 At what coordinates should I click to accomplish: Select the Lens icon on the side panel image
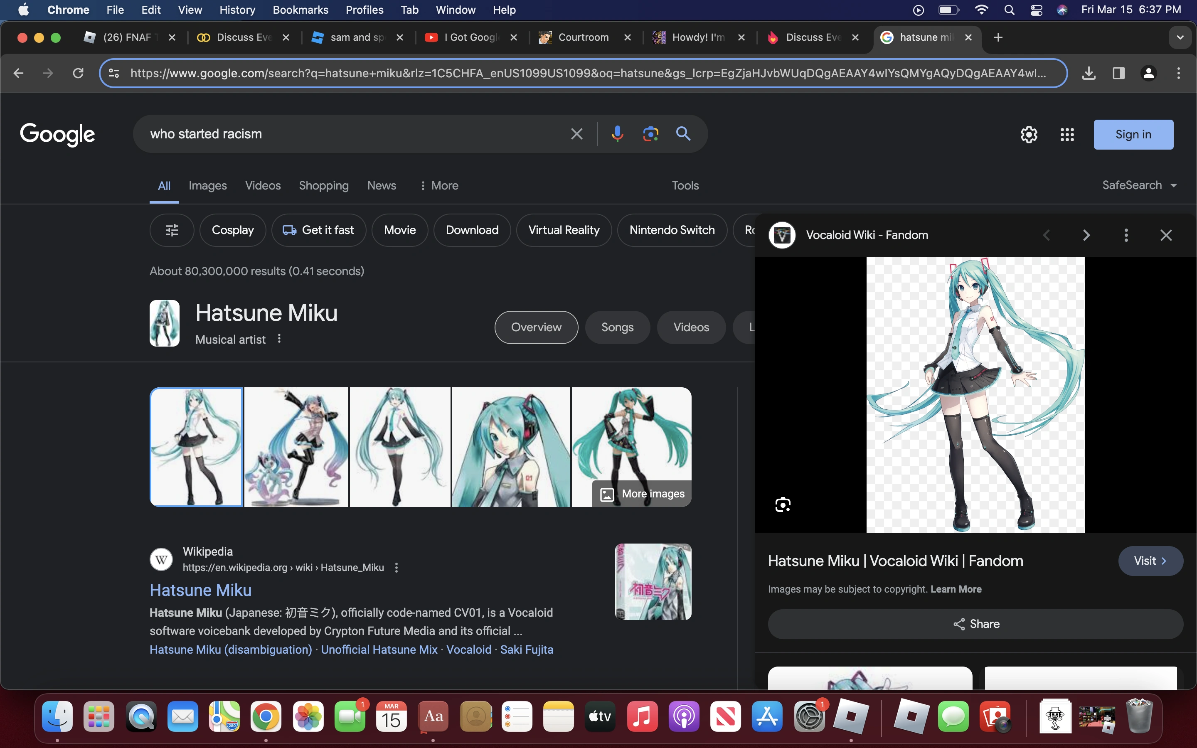coord(783,504)
